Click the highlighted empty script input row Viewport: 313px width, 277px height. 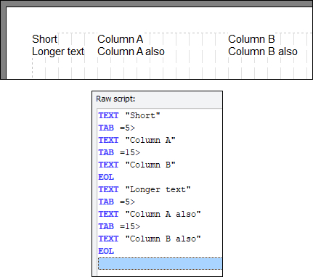click(160, 263)
